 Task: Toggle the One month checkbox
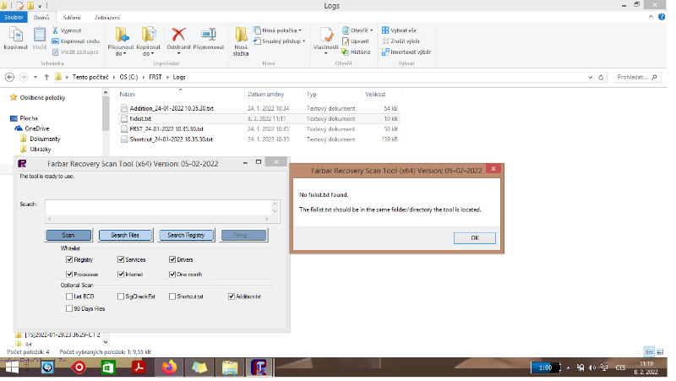172,274
